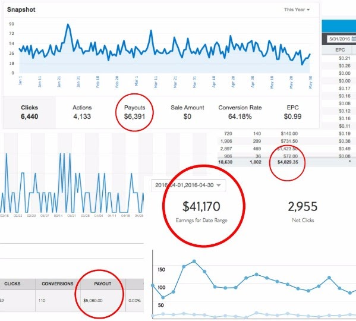This screenshot has height=321, width=356.
Task: Sort by the CLICKS column header
Action: coord(12,284)
